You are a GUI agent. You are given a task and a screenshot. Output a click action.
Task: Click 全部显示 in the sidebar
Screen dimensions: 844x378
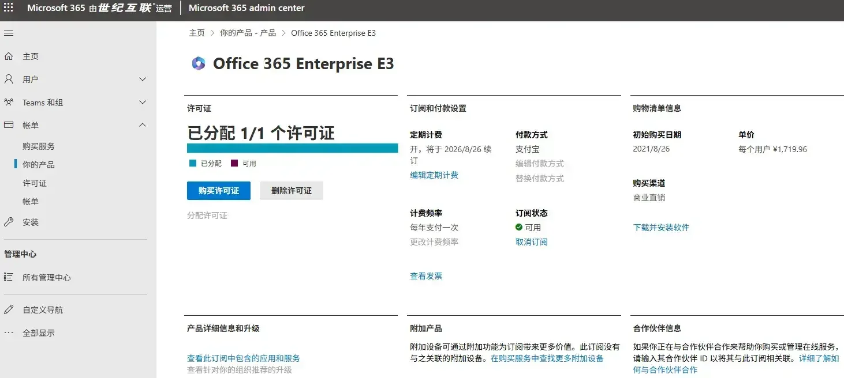[x=39, y=333]
